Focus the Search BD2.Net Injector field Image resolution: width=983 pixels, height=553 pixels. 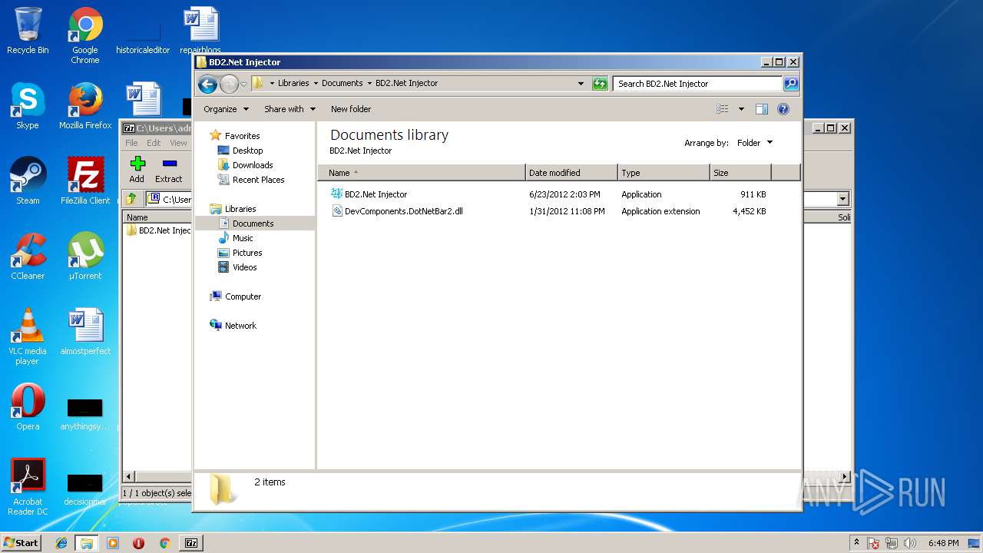click(697, 84)
